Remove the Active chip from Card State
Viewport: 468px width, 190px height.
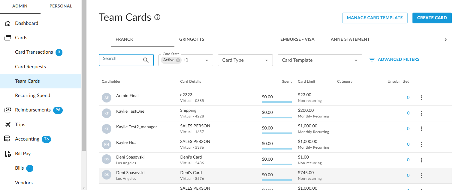coord(178,60)
